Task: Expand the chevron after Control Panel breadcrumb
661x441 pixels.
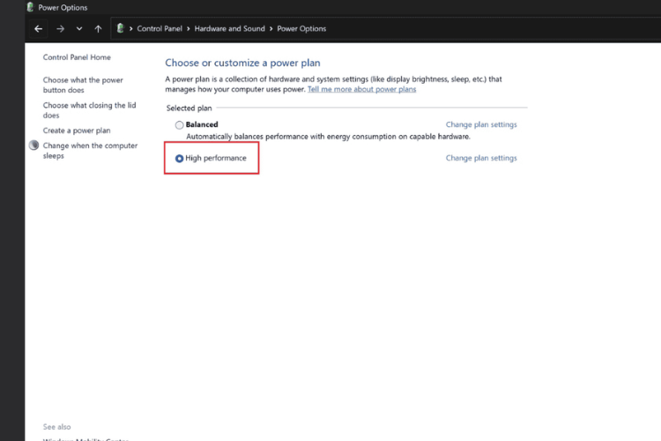Action: tap(188, 29)
